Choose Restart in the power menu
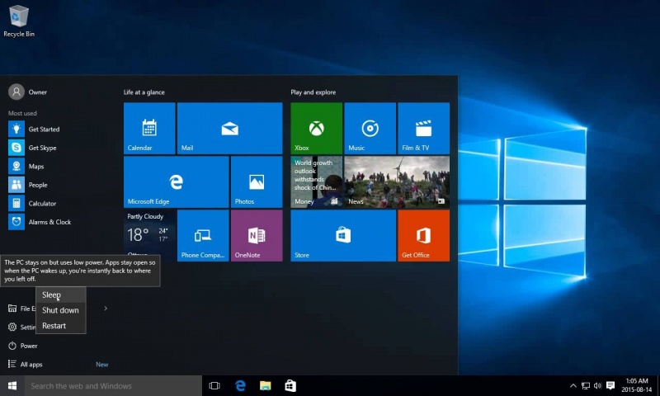660x396 pixels. [x=61, y=326]
